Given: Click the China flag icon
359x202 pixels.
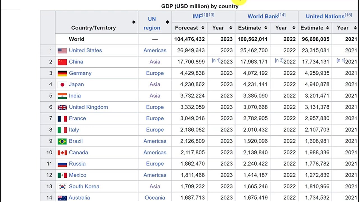Looking at the screenshot, I should [x=62, y=62].
